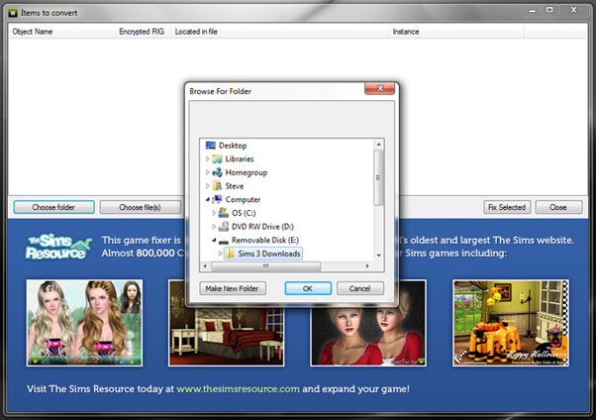This screenshot has height=420, width=596.
Task: Cancel the Browse For Folder dialog
Action: (x=359, y=288)
